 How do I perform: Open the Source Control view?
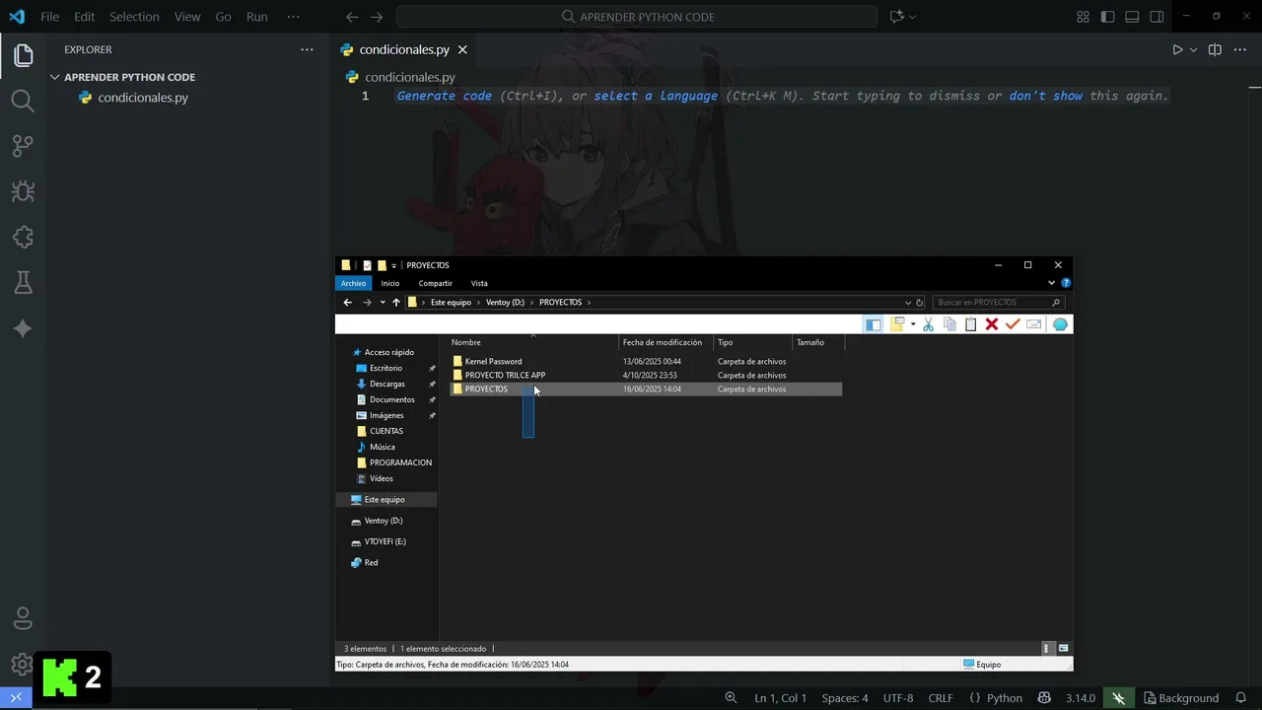23,146
